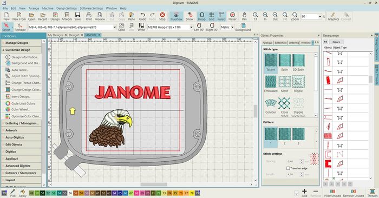The image size is (379, 198).
Task: Click the Apply color bucket icon
Action: 23,193
